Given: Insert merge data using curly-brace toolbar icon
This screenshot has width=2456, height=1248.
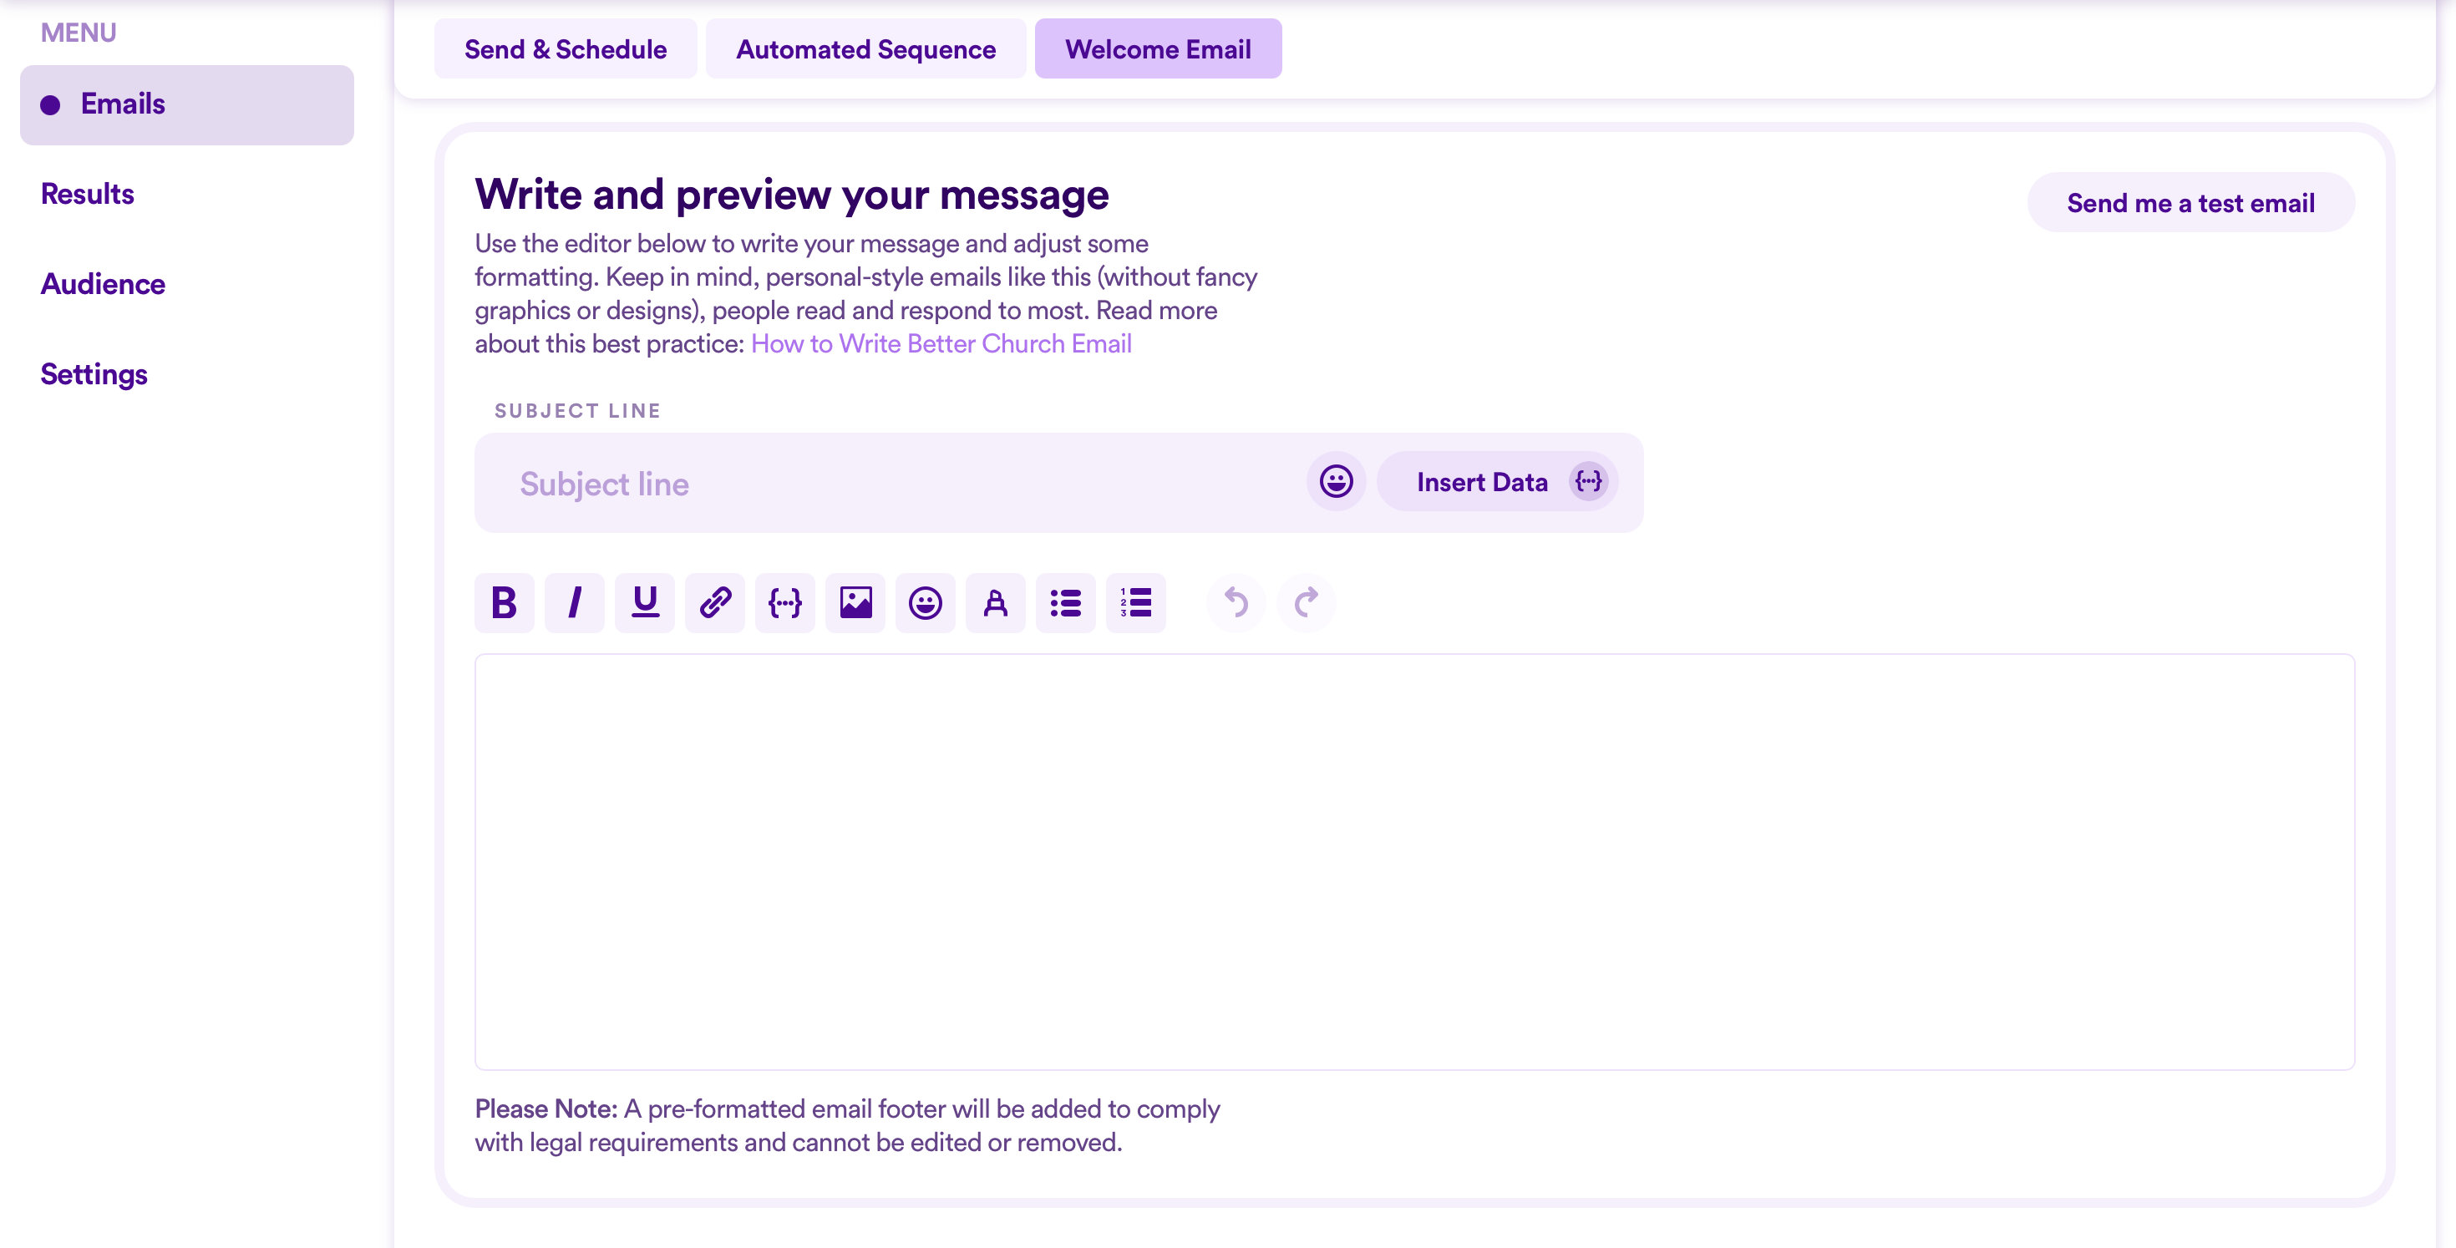Looking at the screenshot, I should (784, 602).
